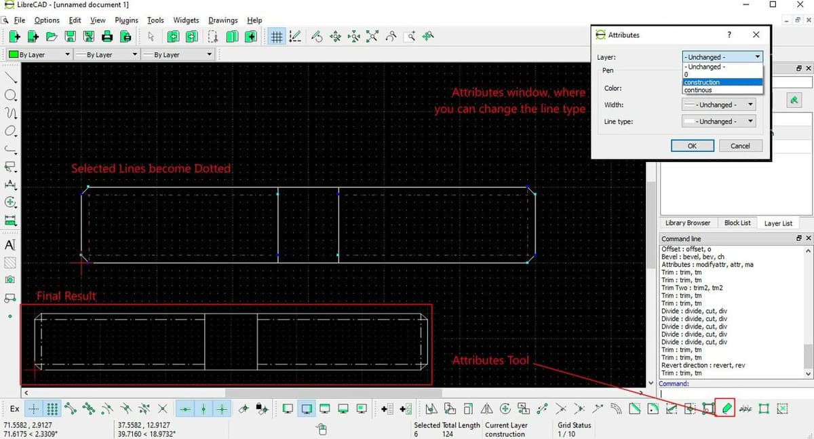
Task: Open the Widgets menu
Action: [186, 20]
